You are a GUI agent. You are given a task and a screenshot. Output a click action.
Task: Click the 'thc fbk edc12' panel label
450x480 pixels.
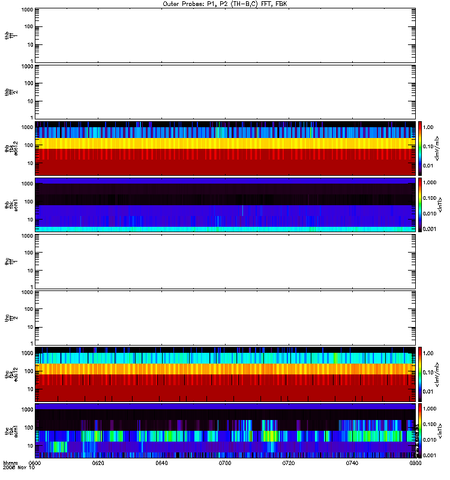click(x=11, y=374)
